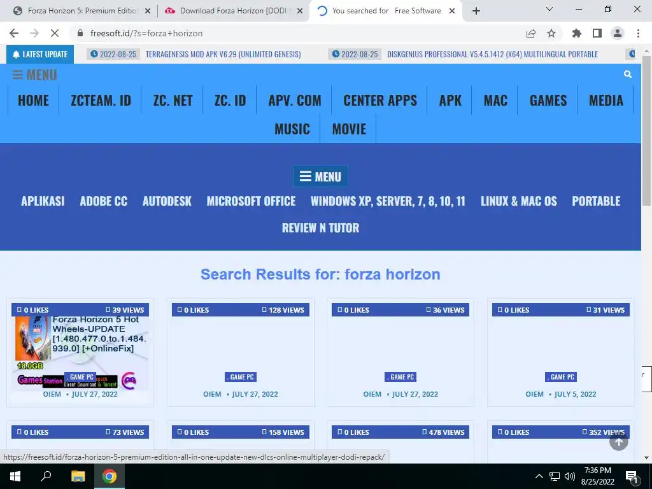This screenshot has width=652, height=489.
Task: Click GAME PC tag on 31 views card
Action: point(561,377)
